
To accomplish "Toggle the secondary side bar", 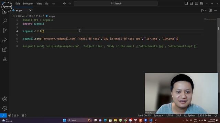I will tap(196, 3).
